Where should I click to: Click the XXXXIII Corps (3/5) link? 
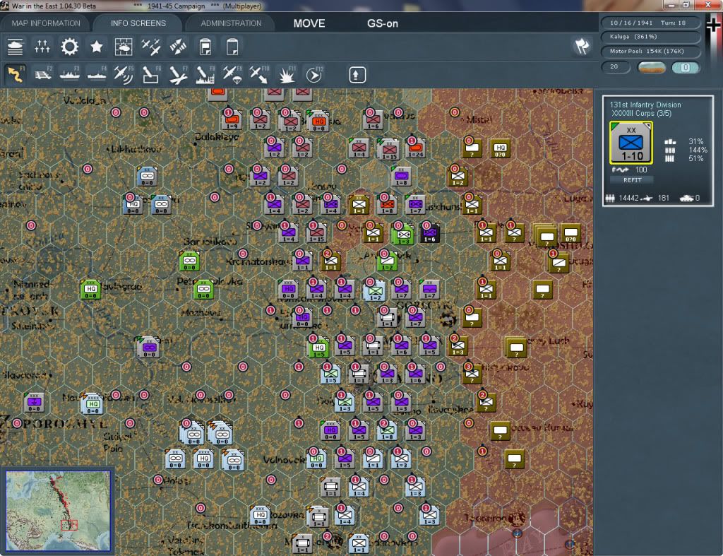point(641,114)
